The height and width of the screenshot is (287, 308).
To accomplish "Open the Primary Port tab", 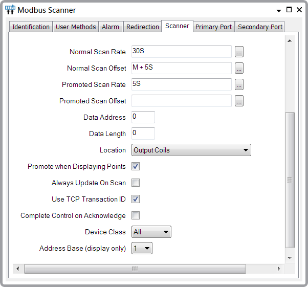I will tap(213, 27).
